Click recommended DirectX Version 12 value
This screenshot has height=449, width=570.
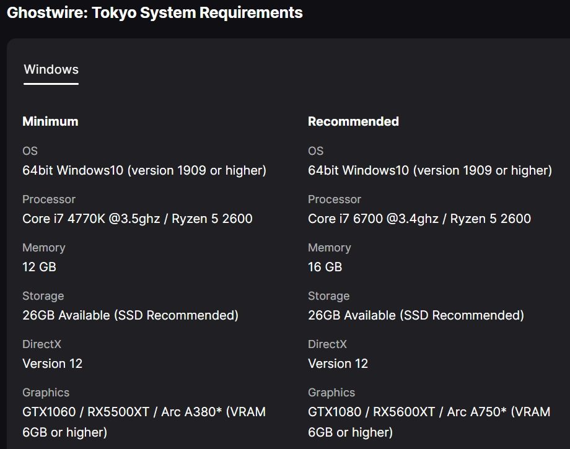pos(338,364)
